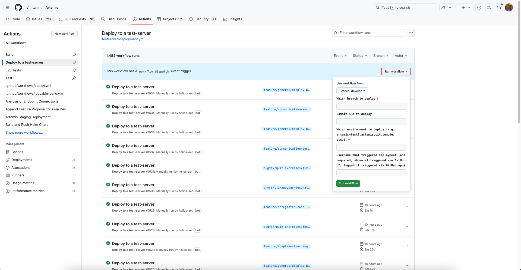
Task: Unpin the E2E Tests pin icon
Action: (x=74, y=70)
